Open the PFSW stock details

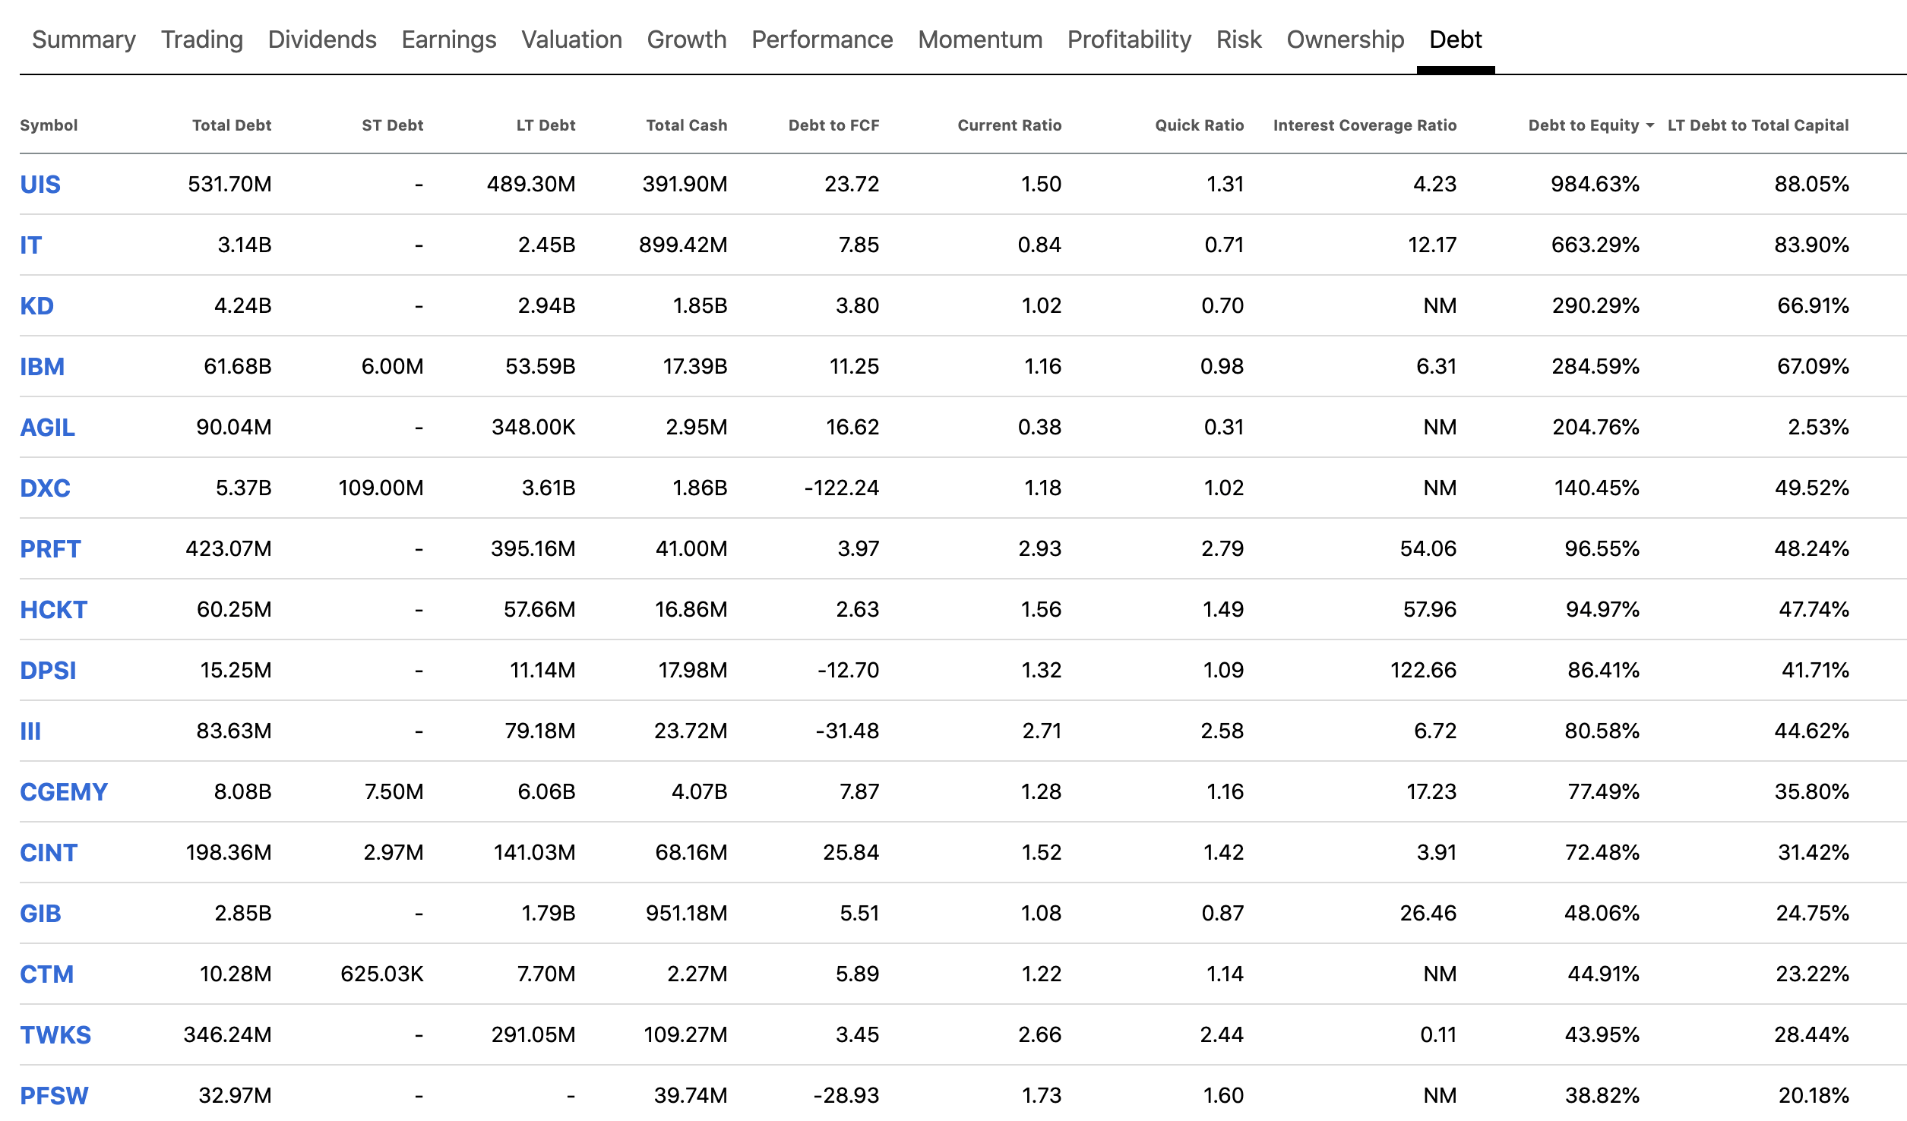[x=53, y=1095]
